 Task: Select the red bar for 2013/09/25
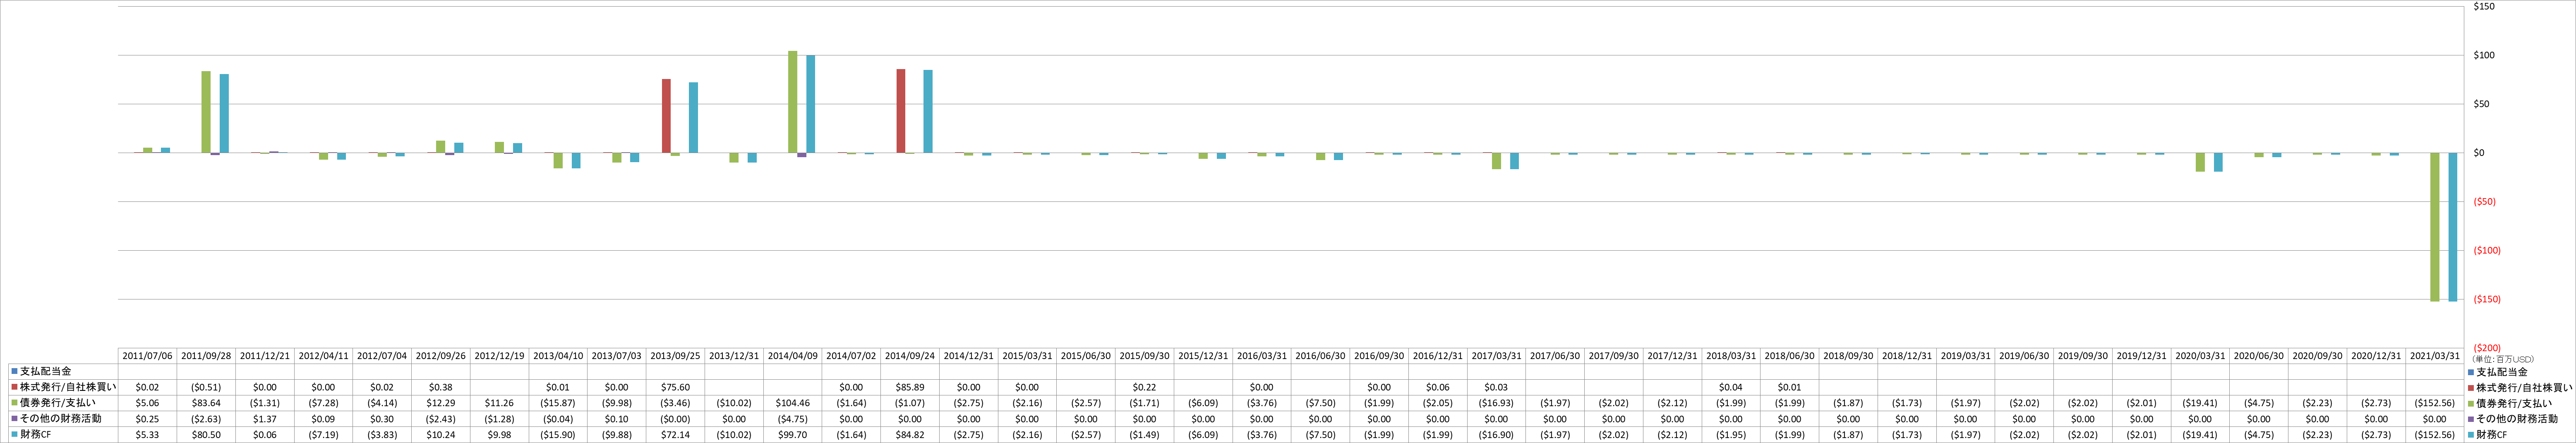coord(666,116)
